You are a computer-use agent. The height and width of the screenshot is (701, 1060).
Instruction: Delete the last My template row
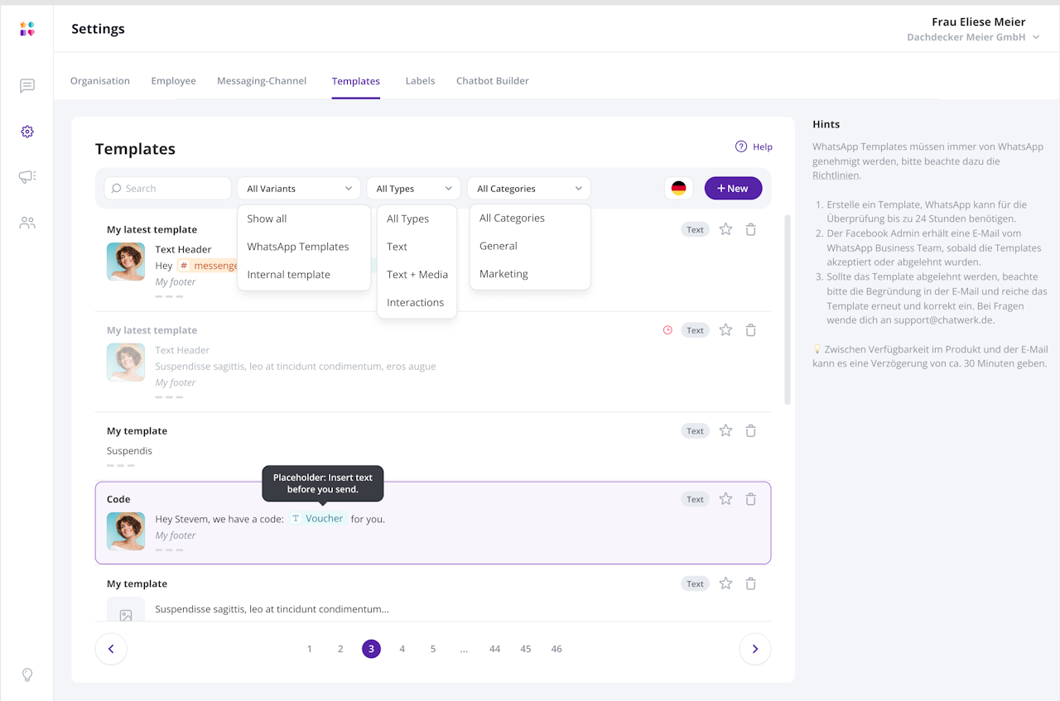click(750, 583)
